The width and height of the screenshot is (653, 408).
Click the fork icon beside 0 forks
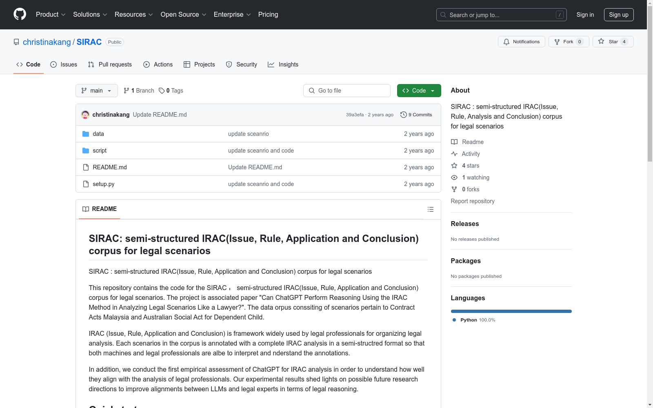point(454,189)
